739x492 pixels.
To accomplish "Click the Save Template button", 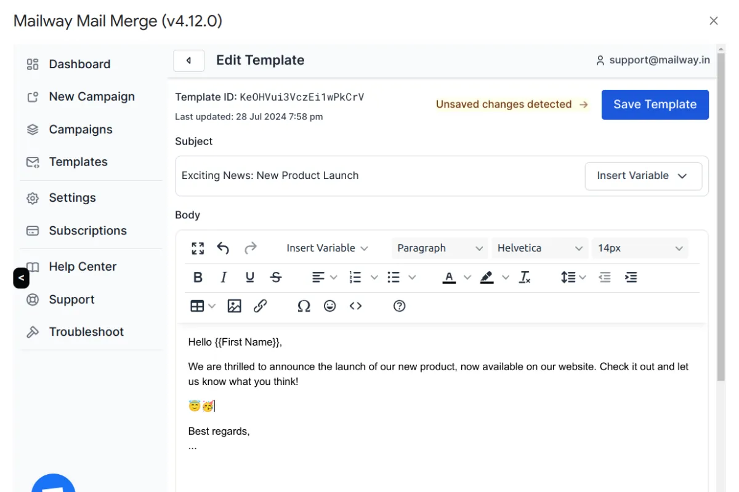I will 655,104.
